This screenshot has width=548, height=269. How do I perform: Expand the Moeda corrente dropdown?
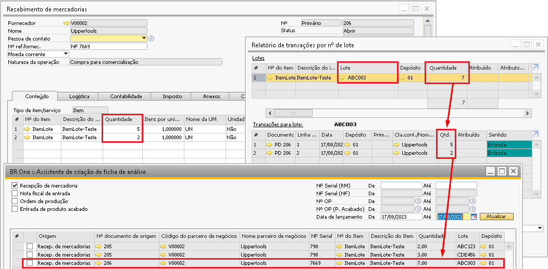point(66,54)
